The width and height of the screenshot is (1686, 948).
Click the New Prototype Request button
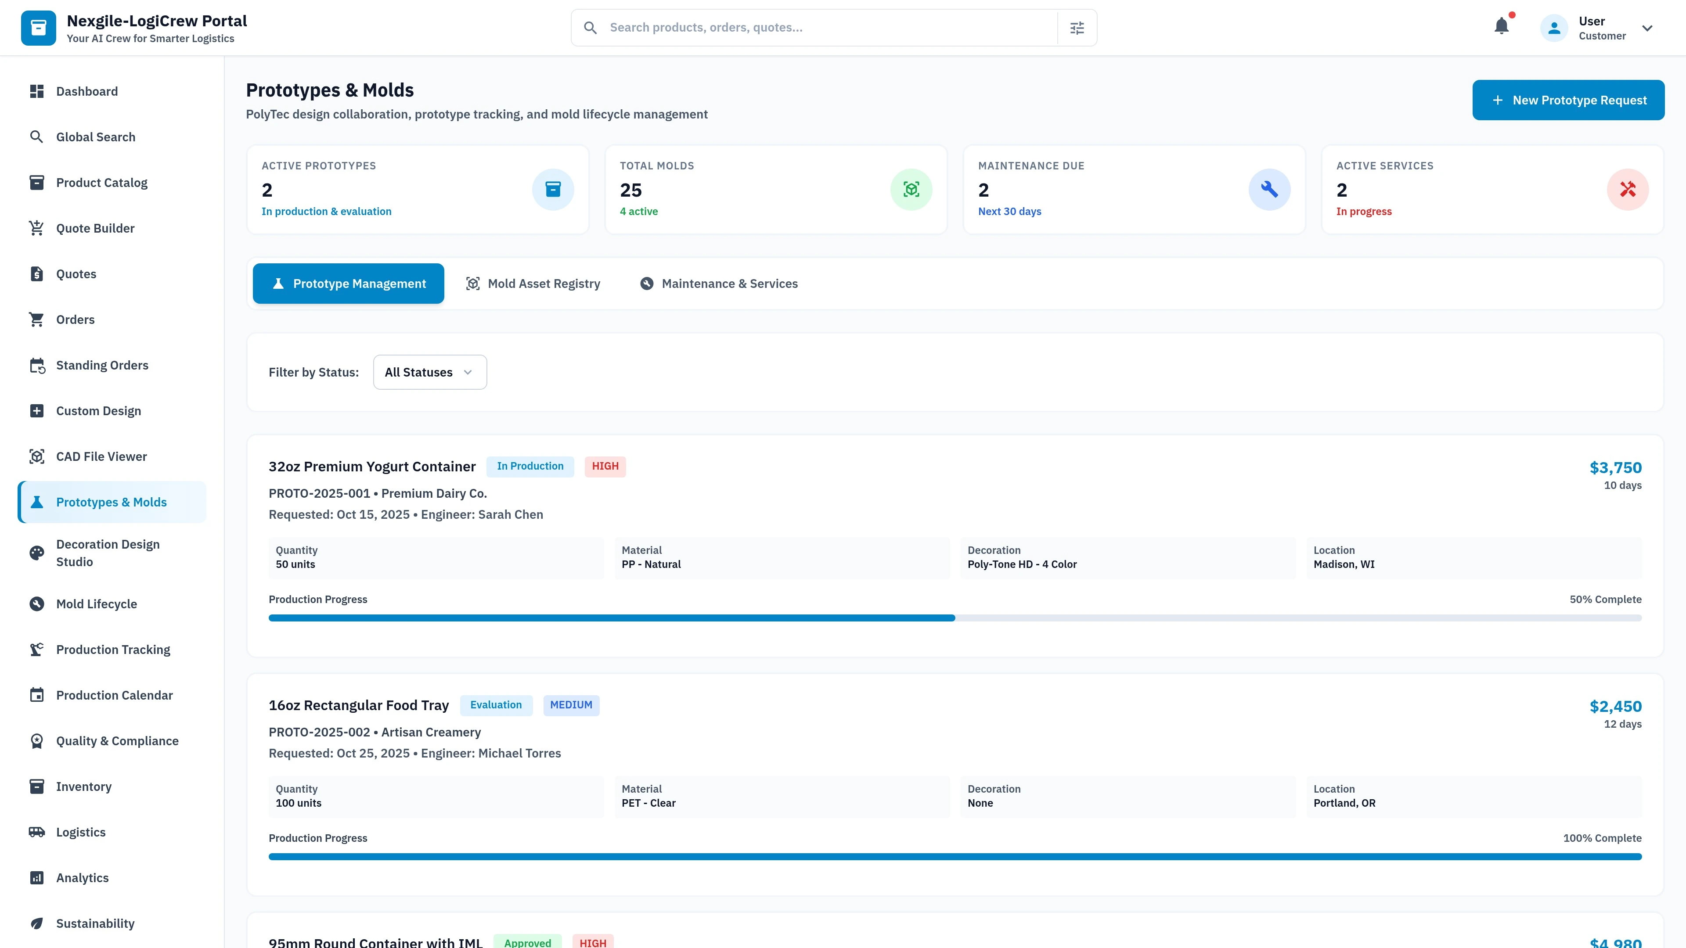click(x=1568, y=100)
